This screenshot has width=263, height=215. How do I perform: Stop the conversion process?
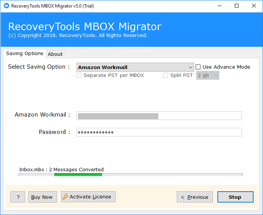(x=235, y=197)
